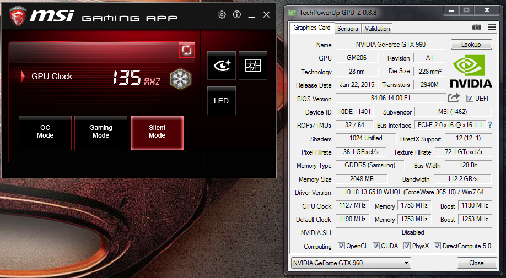Image resolution: width=506 pixels, height=278 pixels.
Task: Minimize the GPU-Z window
Action: pyautogui.click(x=452, y=10)
